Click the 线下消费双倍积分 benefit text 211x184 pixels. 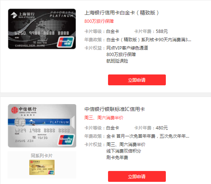124,151
